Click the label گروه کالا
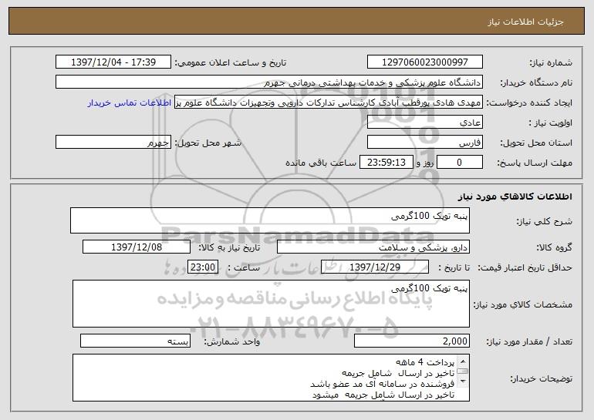The image size is (594, 420). point(554,247)
